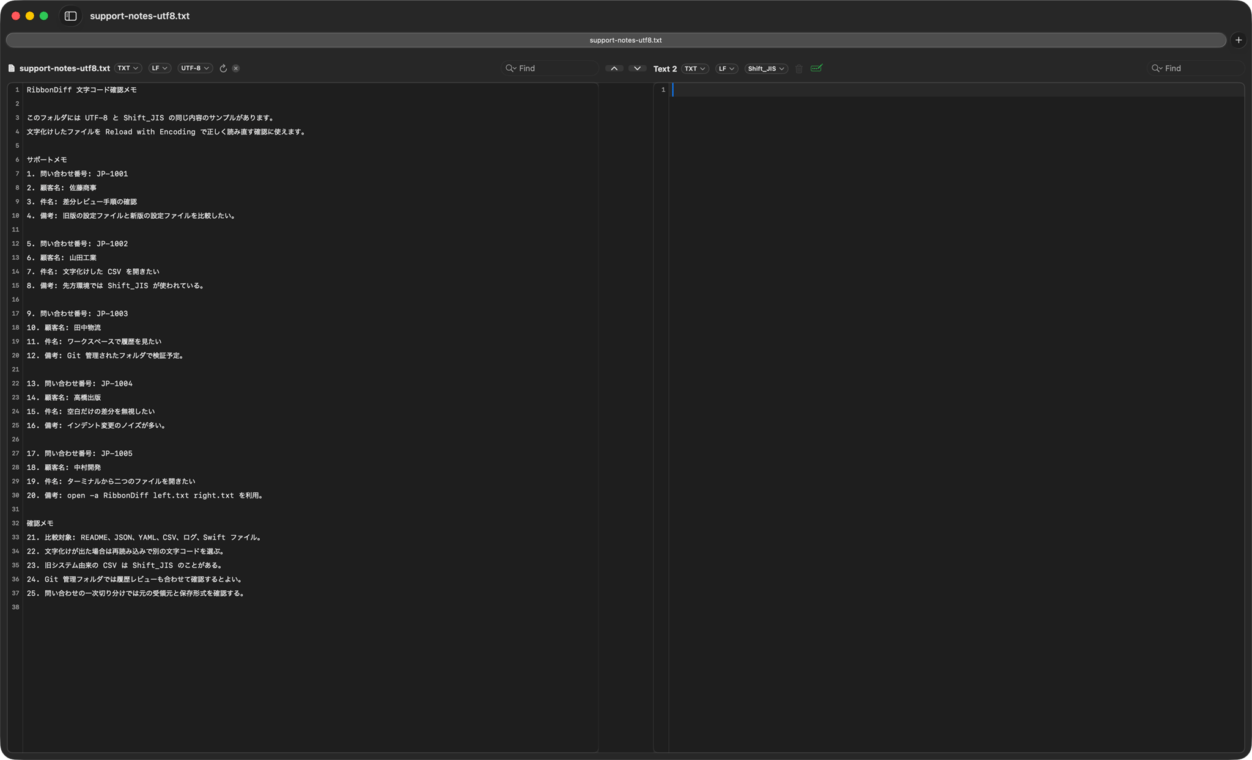Image resolution: width=1252 pixels, height=760 pixels.
Task: Click the green edit icon in Text 2
Action: [x=816, y=68]
